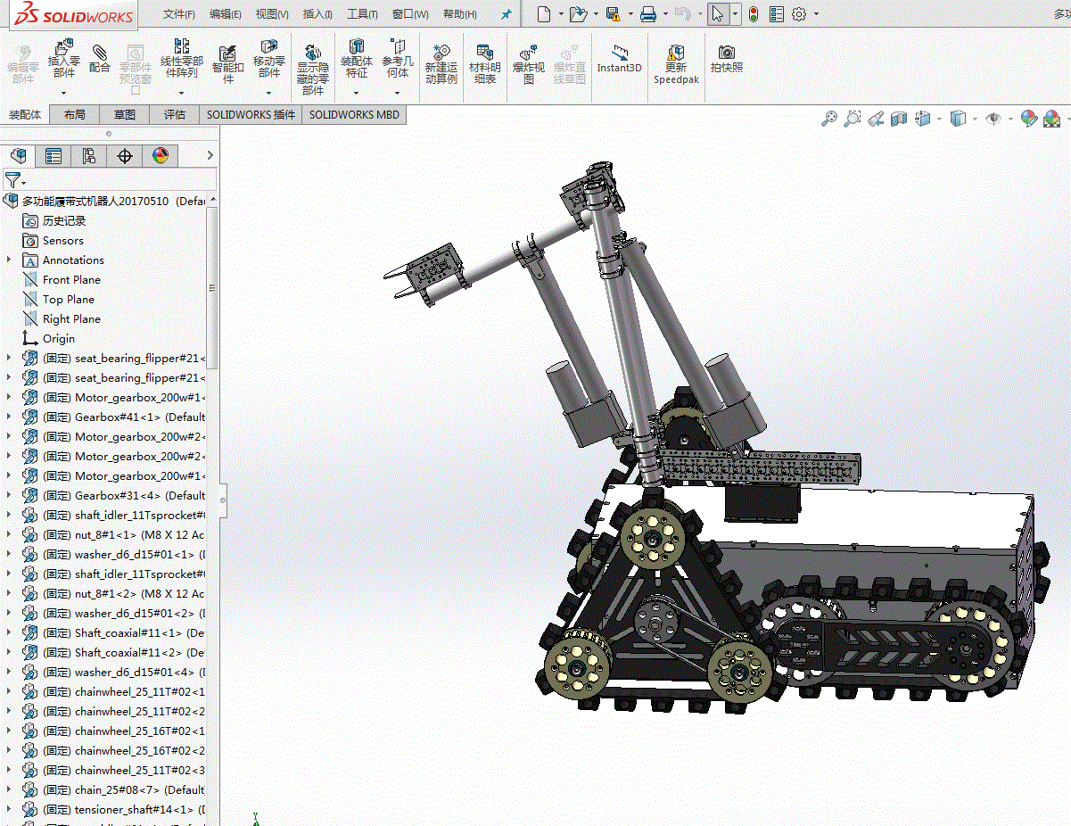
Task: Expand the Gearbox#41<1> component node
Action: pos(10,417)
